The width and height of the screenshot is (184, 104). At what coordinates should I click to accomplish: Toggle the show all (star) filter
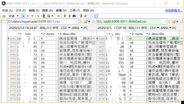tap(23, 16)
